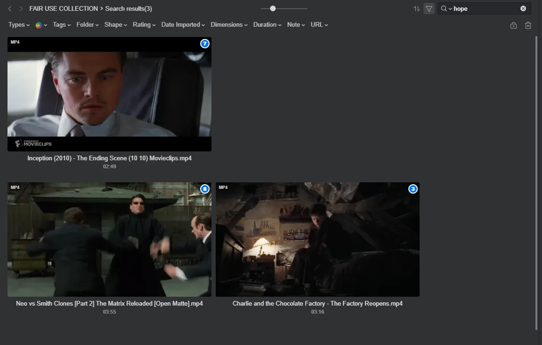Open the sort order icon
The height and width of the screenshot is (345, 542).
point(417,8)
